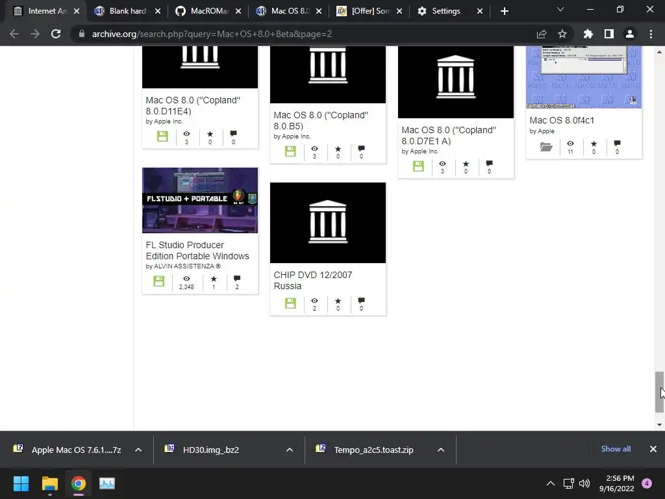Bookmark this page with the star icon
Viewport: 665px width, 499px height.
tap(562, 34)
